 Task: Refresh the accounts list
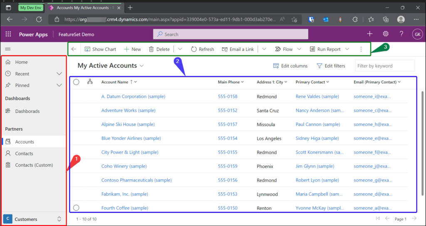(x=202, y=49)
